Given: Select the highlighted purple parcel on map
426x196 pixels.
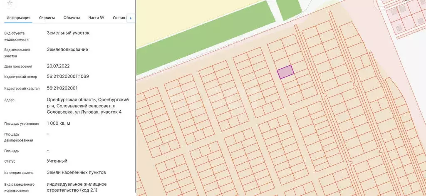Looking at the screenshot, I should pyautogui.click(x=285, y=72).
